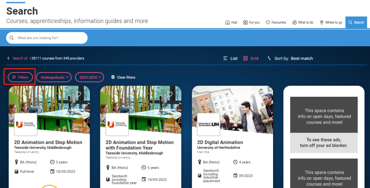Open the Filters panel
Image resolution: width=370 pixels, height=188 pixels.
20,78
